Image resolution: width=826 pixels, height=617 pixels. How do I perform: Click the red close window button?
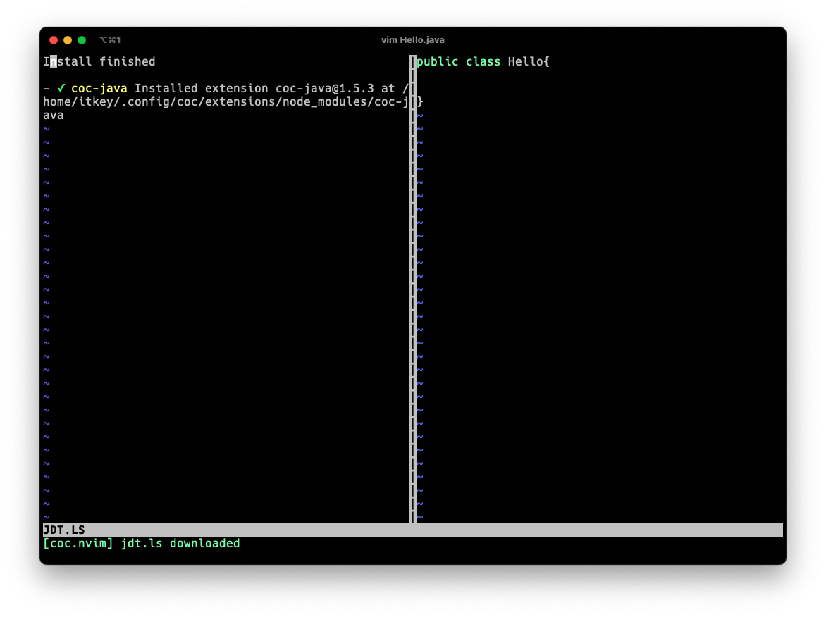(x=53, y=40)
